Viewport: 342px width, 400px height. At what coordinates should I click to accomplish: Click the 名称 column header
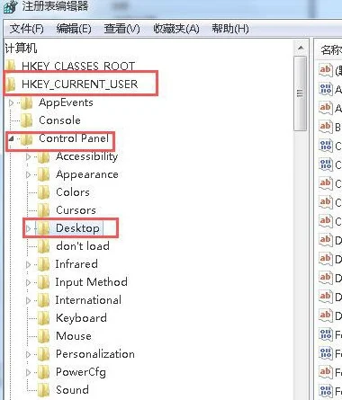[329, 49]
